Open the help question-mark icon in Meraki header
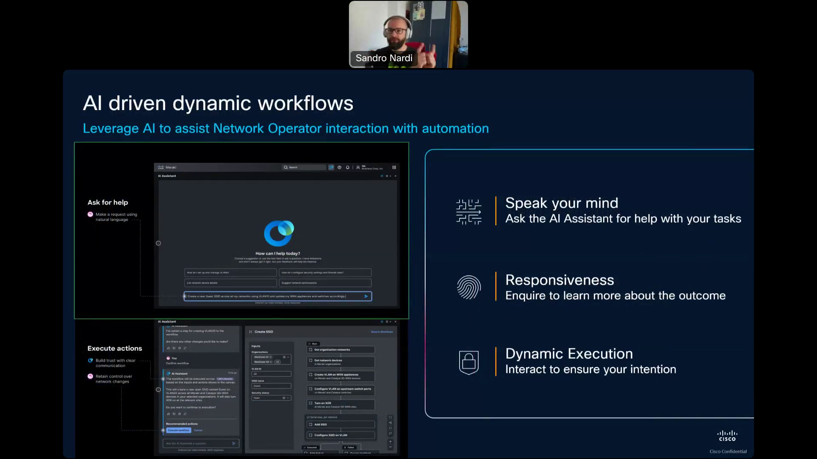817x459 pixels. [x=339, y=167]
